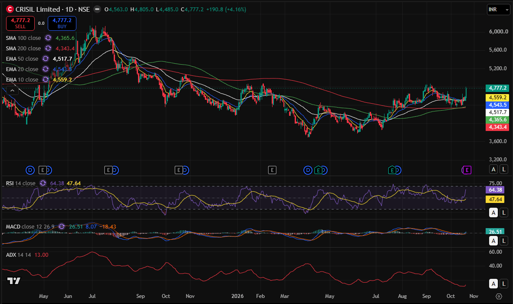Select the ADX 14 14 legend label
The height and width of the screenshot is (304, 513).
click(x=18, y=255)
